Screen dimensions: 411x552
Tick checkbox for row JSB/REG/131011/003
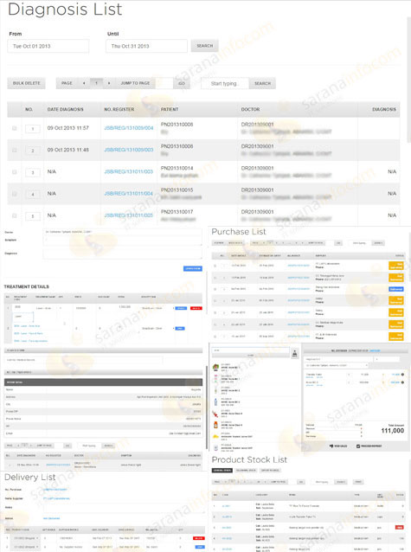pyautogui.click(x=15, y=172)
